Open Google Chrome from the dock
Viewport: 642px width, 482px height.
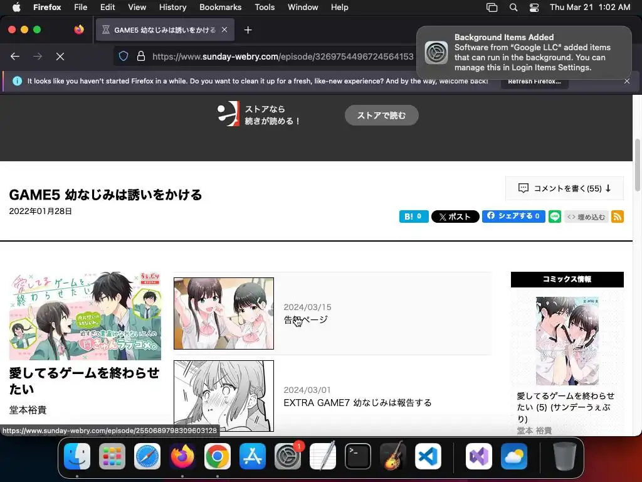pyautogui.click(x=218, y=456)
